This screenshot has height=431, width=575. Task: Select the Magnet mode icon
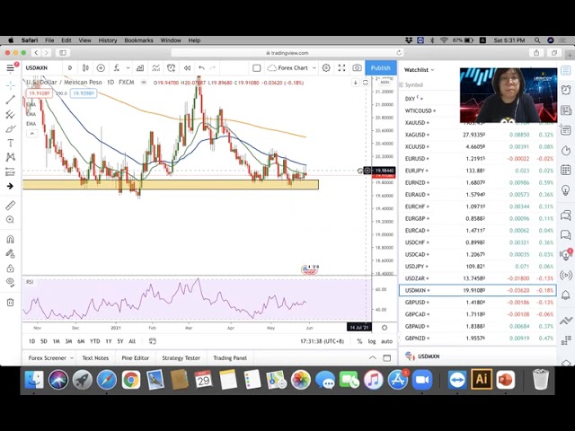tap(10, 239)
